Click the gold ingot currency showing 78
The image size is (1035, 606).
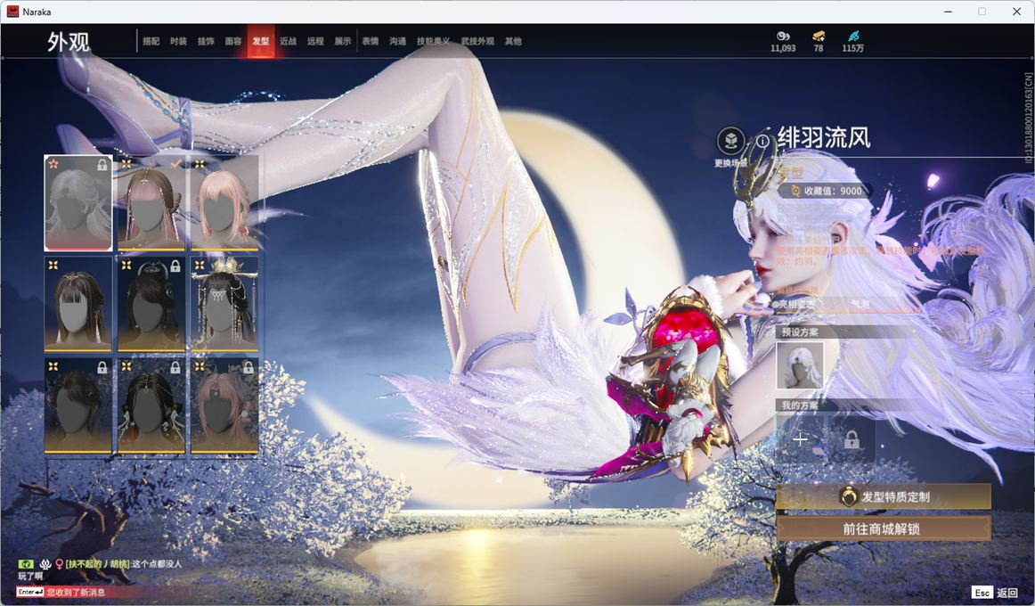(819, 36)
